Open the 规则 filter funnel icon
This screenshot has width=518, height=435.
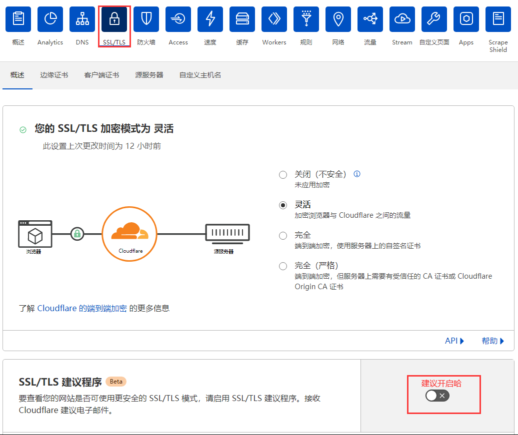coord(306,19)
